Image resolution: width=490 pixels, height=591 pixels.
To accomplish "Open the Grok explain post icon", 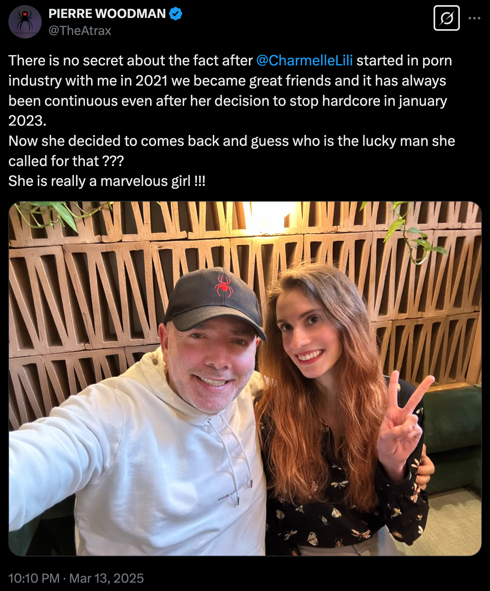I will click(x=446, y=18).
